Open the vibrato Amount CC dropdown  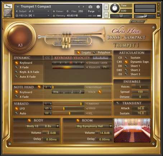click(48, 104)
